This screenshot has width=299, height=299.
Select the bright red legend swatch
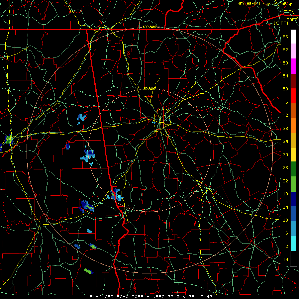(x=293, y=96)
